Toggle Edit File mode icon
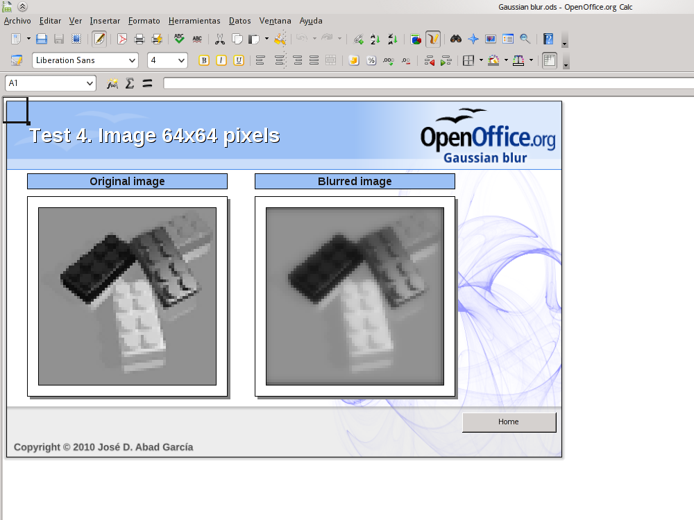The height and width of the screenshot is (520, 694). tap(99, 39)
